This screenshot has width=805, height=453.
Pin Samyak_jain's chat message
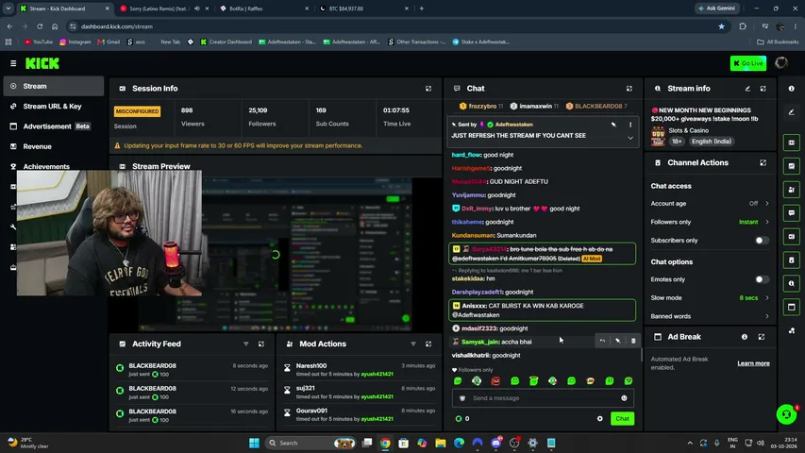point(617,341)
